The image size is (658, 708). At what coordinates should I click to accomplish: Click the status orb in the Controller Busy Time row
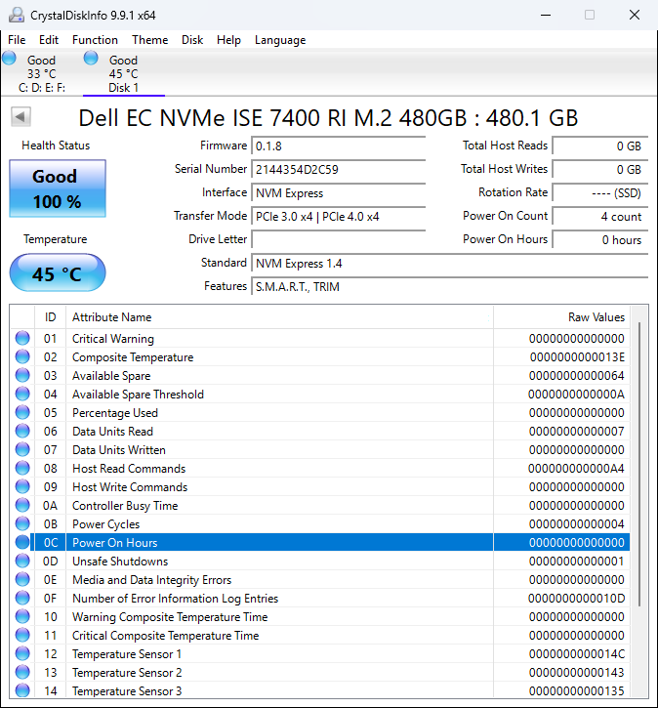tap(22, 505)
